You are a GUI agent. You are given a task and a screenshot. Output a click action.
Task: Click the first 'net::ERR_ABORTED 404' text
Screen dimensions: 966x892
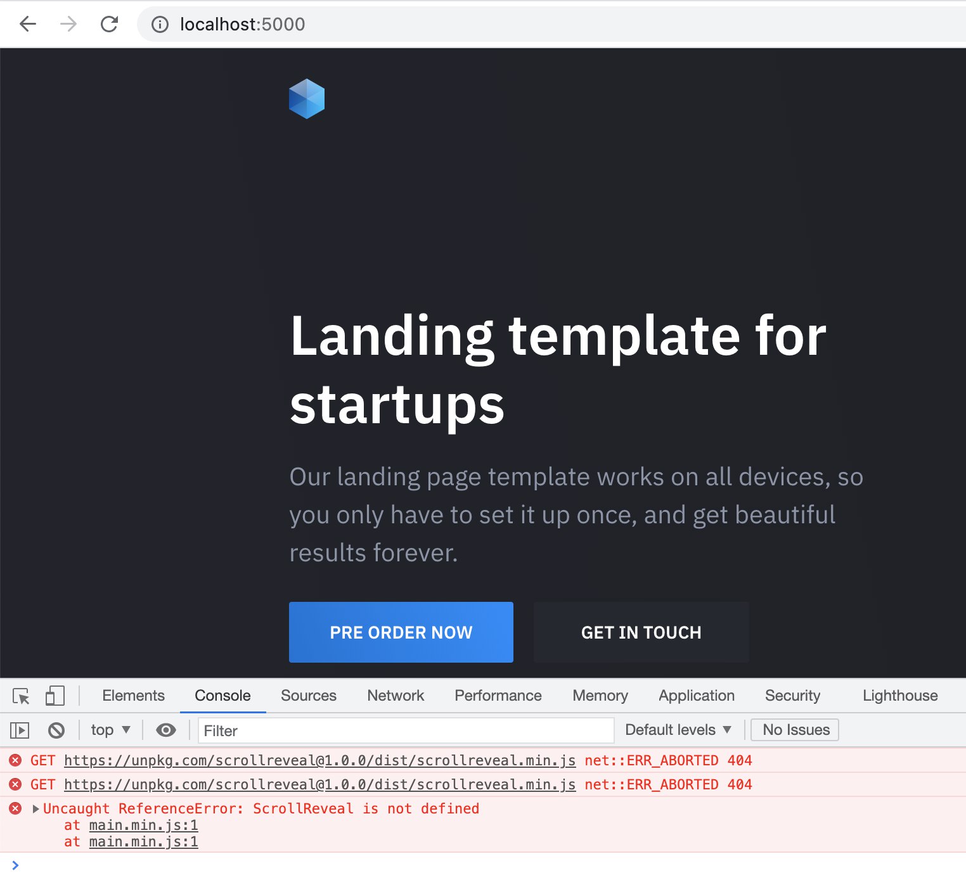tap(668, 760)
